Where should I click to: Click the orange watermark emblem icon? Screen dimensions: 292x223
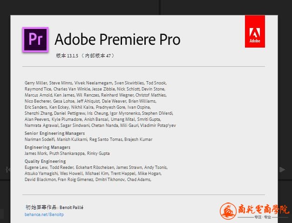coord(229,211)
